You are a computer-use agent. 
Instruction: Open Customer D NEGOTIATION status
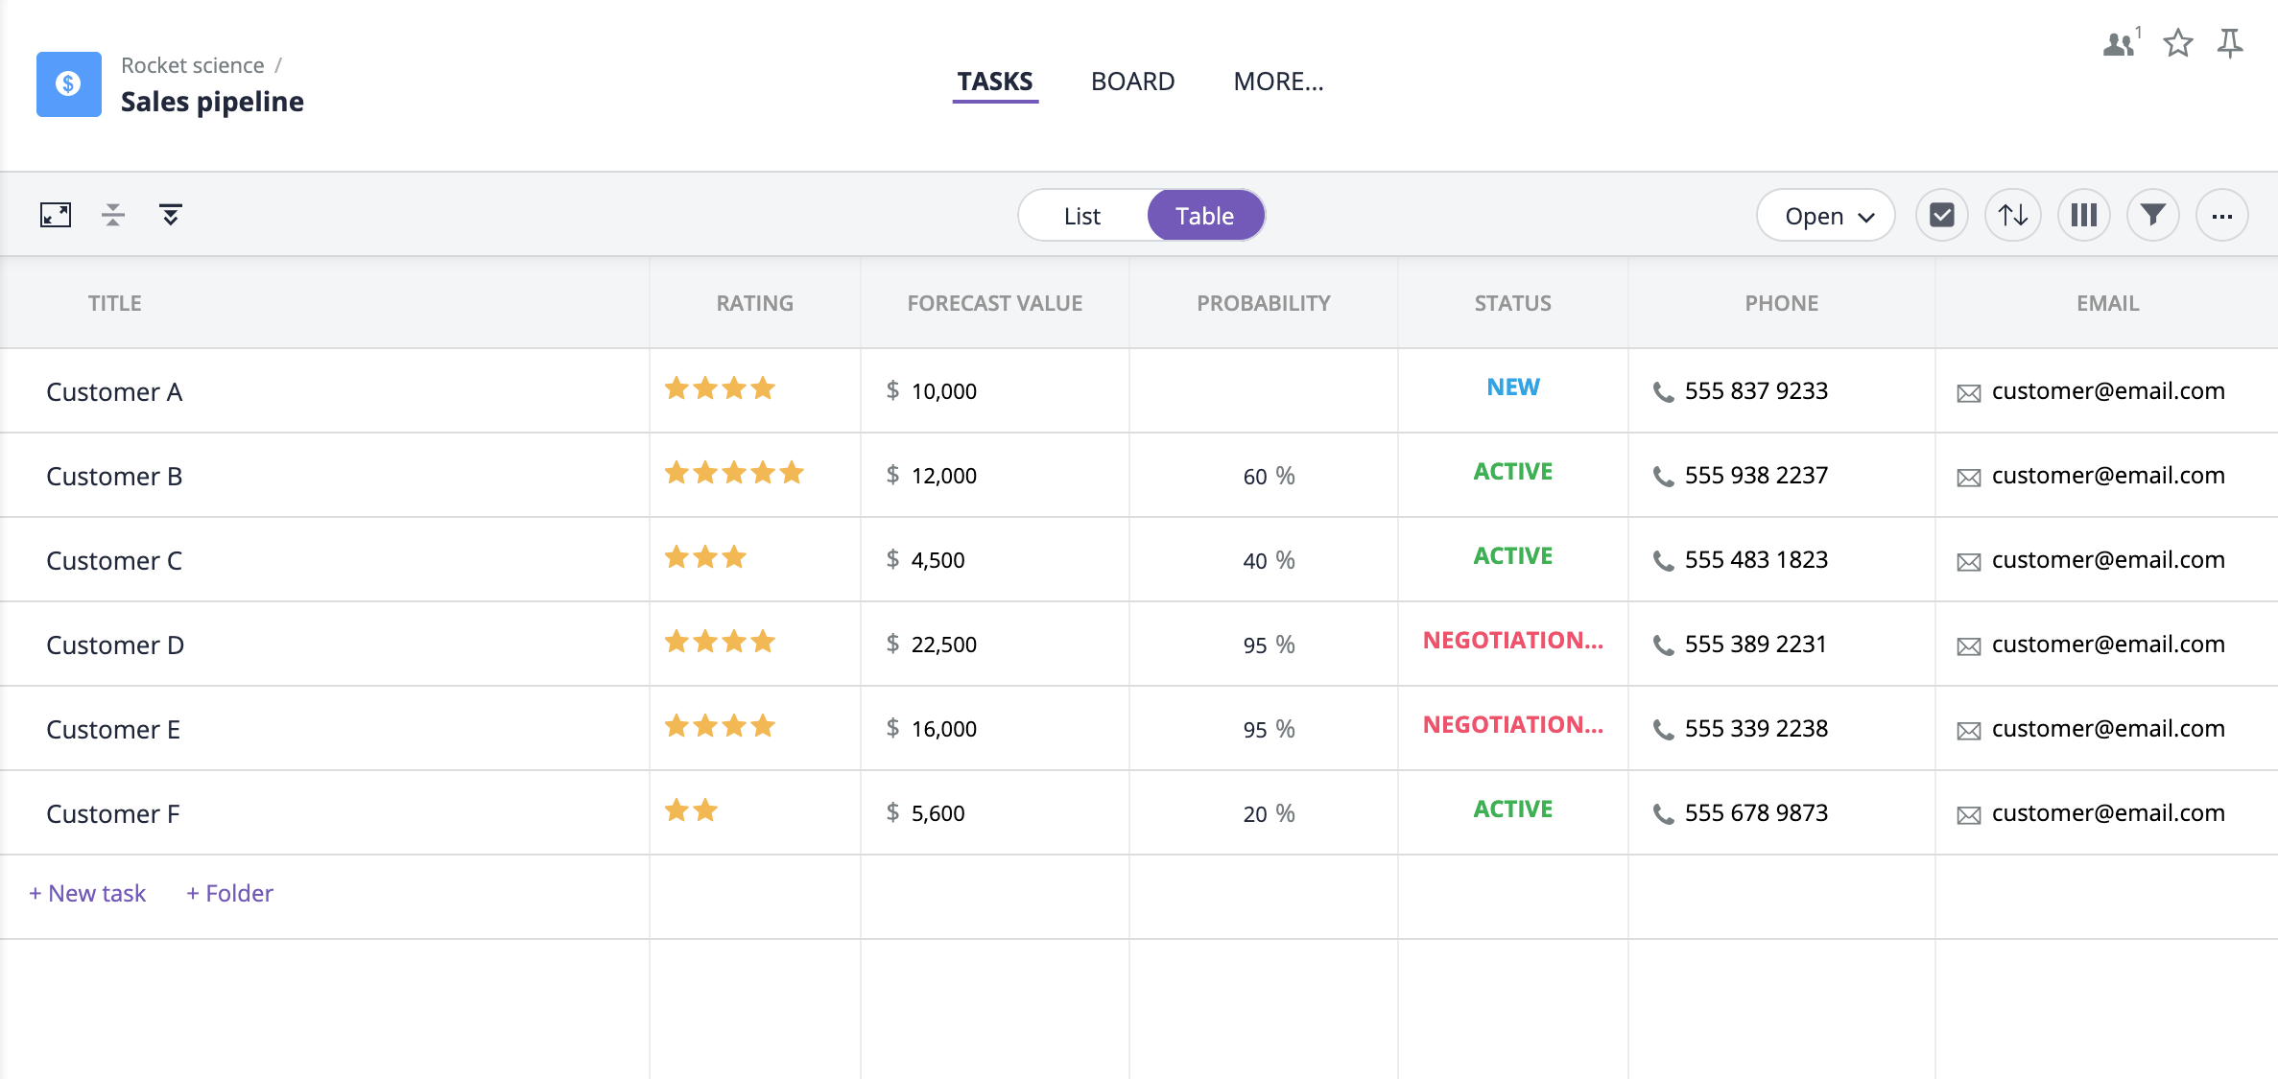[1513, 641]
